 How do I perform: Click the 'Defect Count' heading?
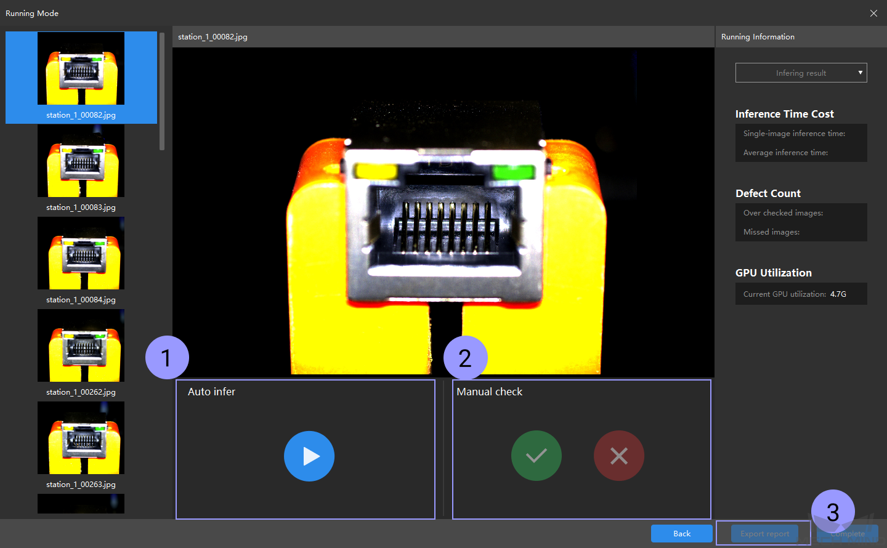click(768, 193)
